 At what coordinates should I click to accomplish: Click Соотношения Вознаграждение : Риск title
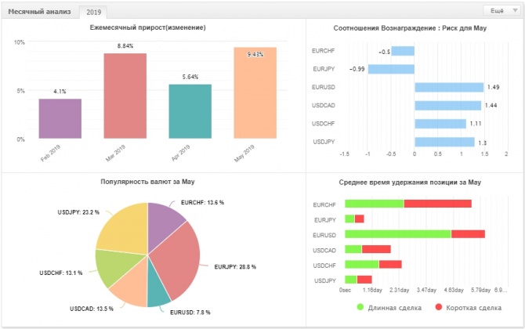pyautogui.click(x=410, y=28)
